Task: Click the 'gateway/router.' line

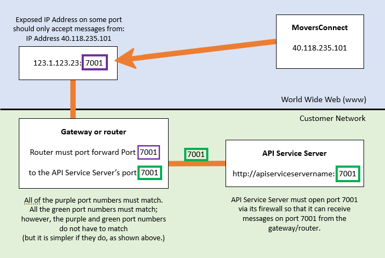Action: (x=294, y=228)
